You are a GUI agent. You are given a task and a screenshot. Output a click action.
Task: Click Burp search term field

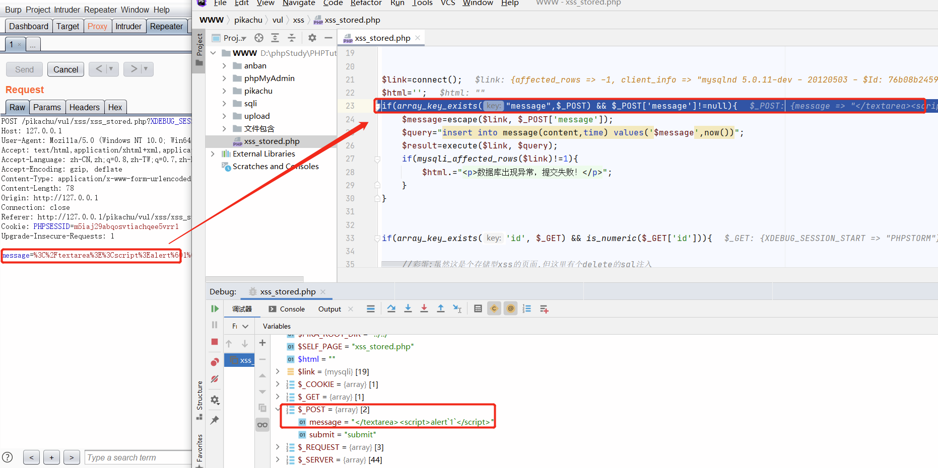click(x=138, y=457)
